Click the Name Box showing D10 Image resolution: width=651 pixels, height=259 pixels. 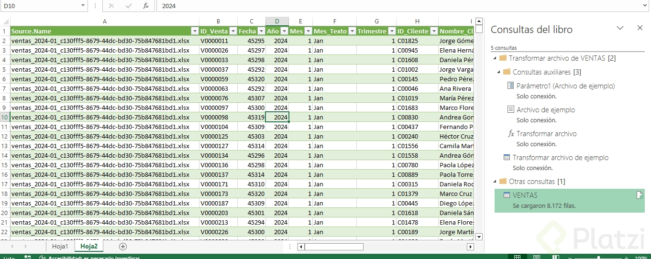tap(40, 6)
